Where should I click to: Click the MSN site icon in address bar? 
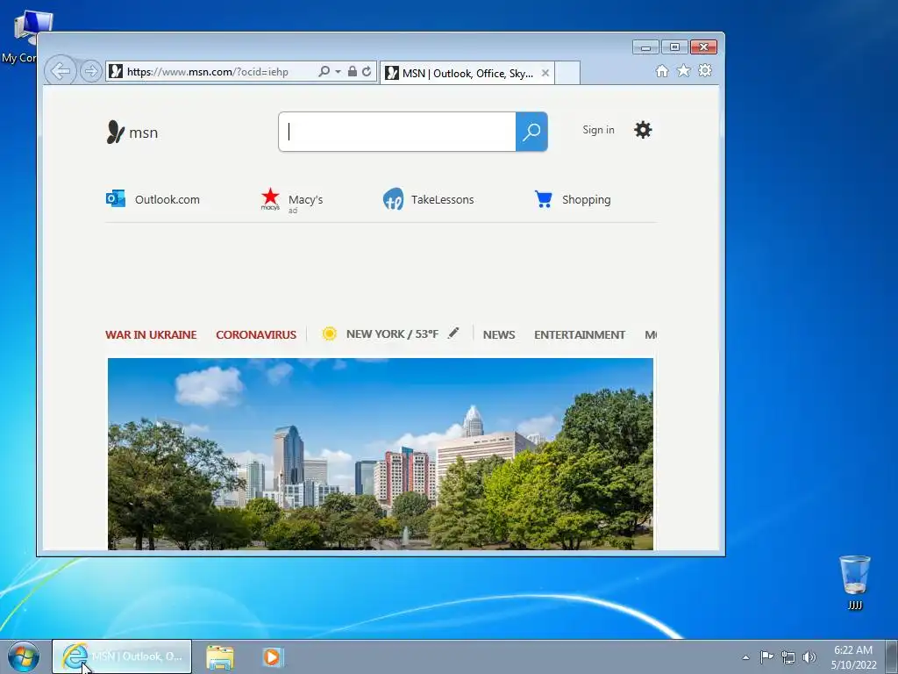coord(116,72)
